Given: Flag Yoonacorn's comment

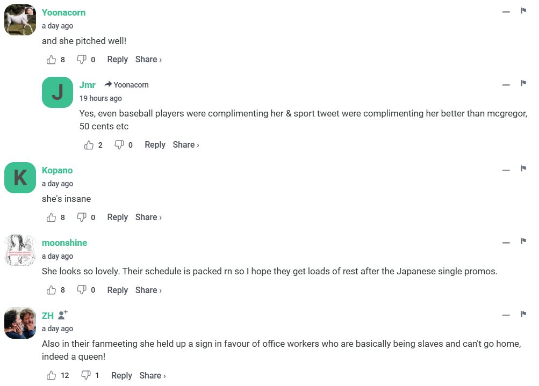Looking at the screenshot, I should (523, 11).
